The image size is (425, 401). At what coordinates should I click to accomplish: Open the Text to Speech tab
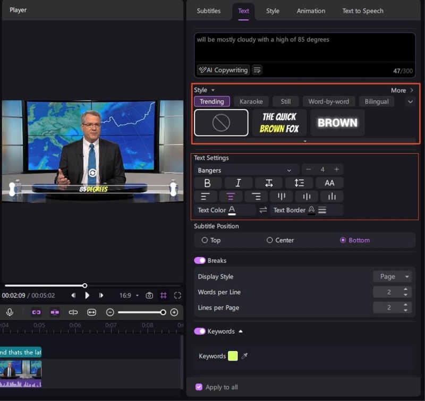(x=363, y=11)
